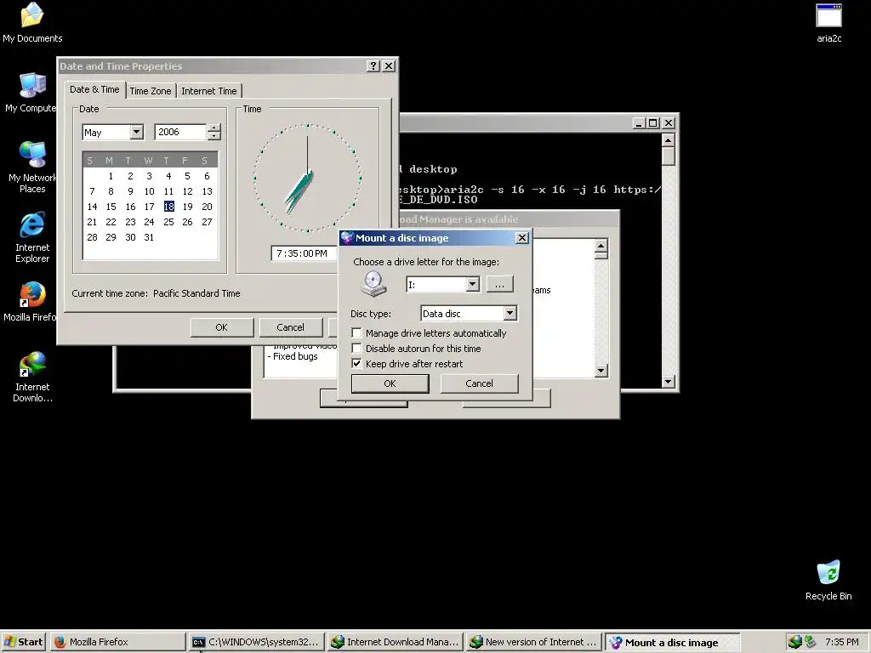Decrease the year with the down spinner

pyautogui.click(x=213, y=136)
